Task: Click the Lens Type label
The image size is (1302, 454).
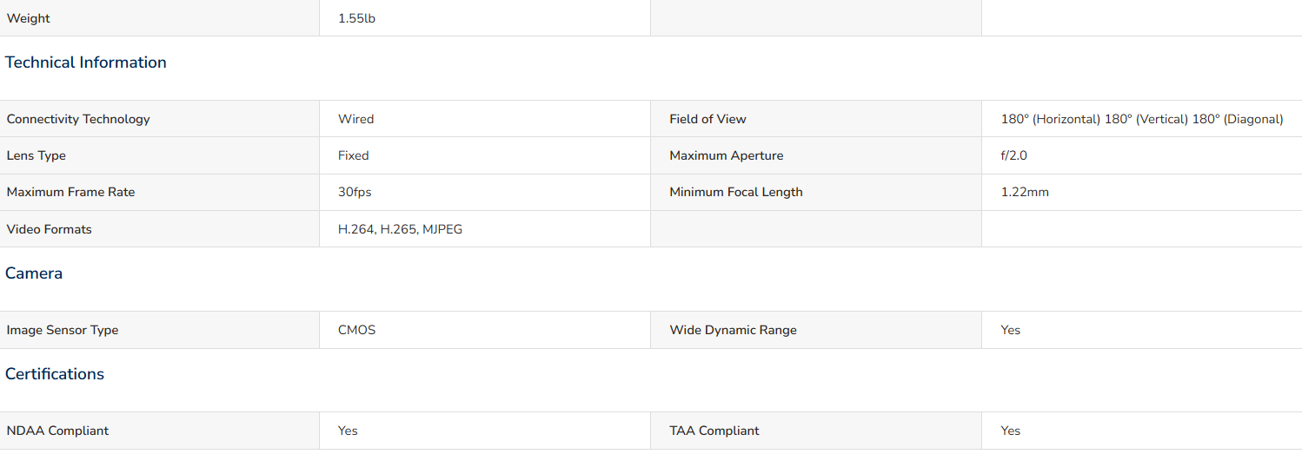Action: point(37,155)
